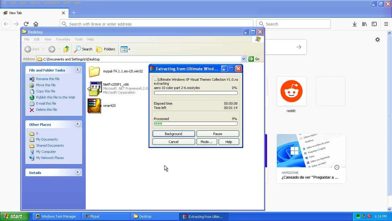Click Move this file link
The height and width of the screenshot is (221, 392).
click(x=46, y=85)
